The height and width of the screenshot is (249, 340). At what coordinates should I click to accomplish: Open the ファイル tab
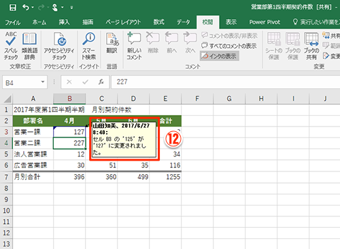pos(13,22)
